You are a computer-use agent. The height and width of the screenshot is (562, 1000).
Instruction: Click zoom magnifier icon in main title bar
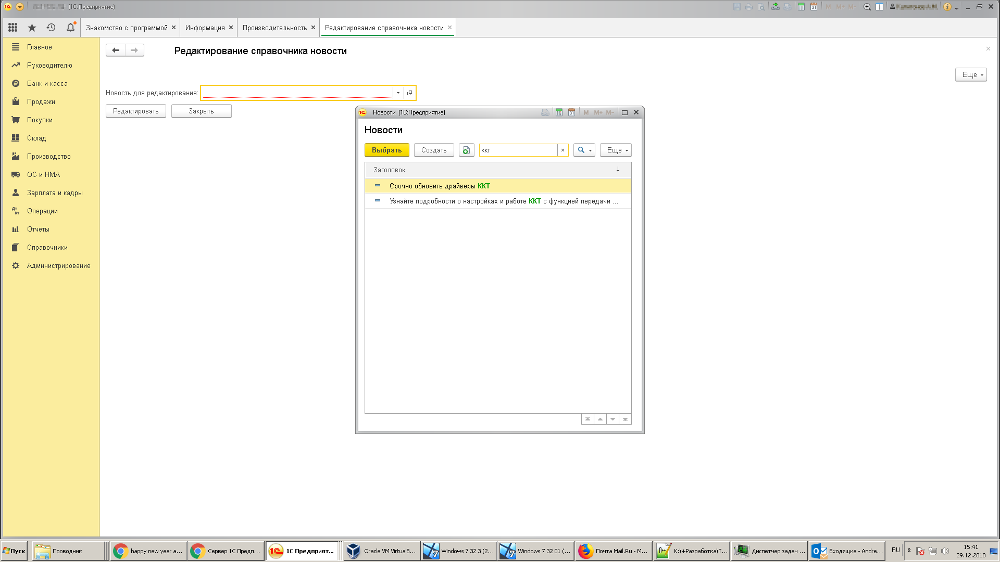(867, 7)
